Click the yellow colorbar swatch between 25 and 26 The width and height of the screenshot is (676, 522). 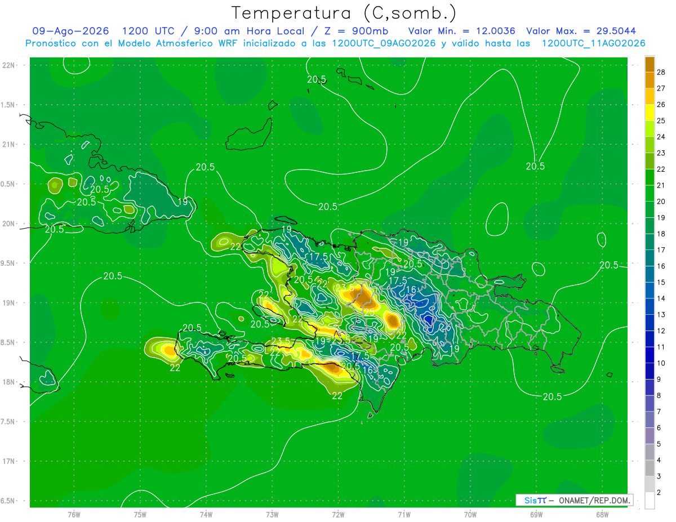650,113
